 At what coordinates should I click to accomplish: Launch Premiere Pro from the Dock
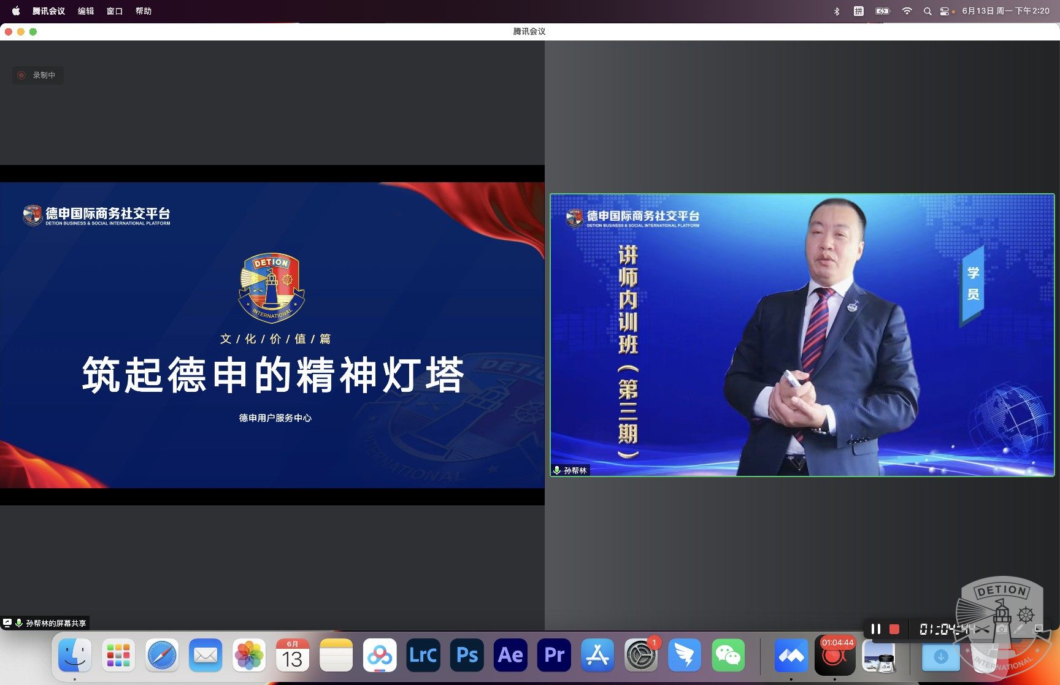554,656
